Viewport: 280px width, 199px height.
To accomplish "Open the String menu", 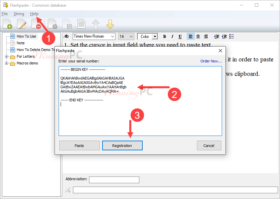I will 19,14.
